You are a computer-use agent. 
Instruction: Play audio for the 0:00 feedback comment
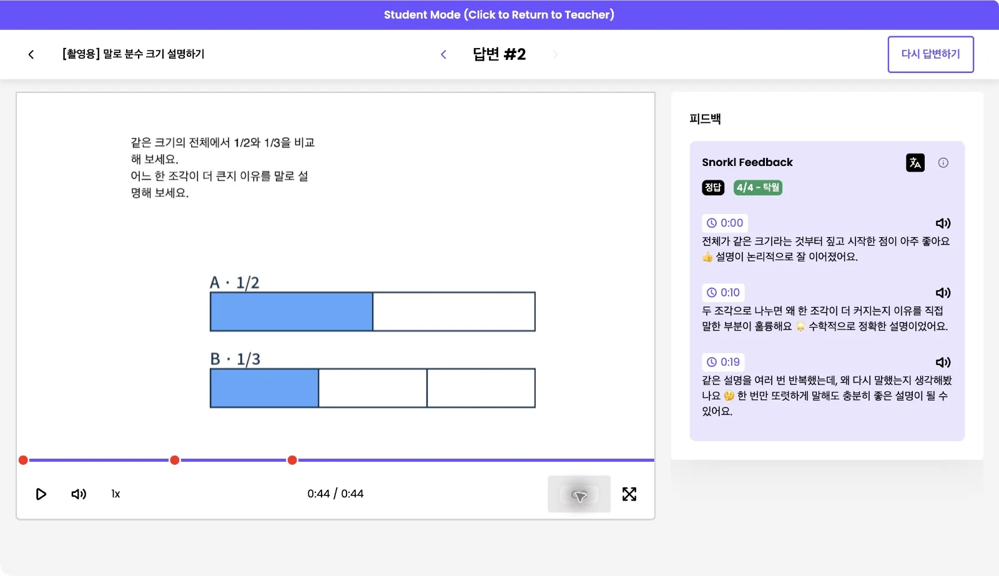[943, 223]
